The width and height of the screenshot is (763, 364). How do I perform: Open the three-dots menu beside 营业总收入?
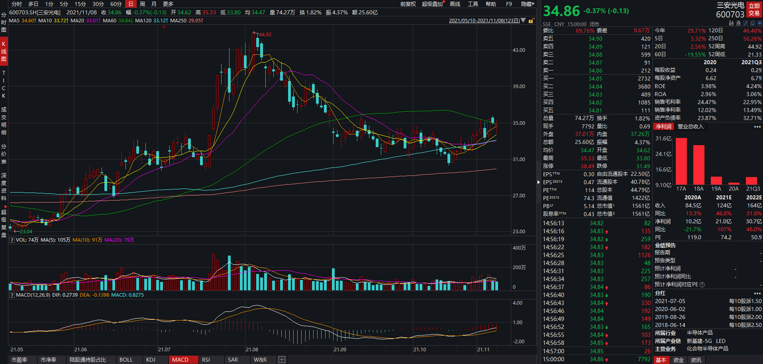tap(757, 127)
